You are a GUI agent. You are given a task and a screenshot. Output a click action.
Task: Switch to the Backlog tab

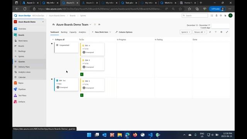click(x=64, y=32)
